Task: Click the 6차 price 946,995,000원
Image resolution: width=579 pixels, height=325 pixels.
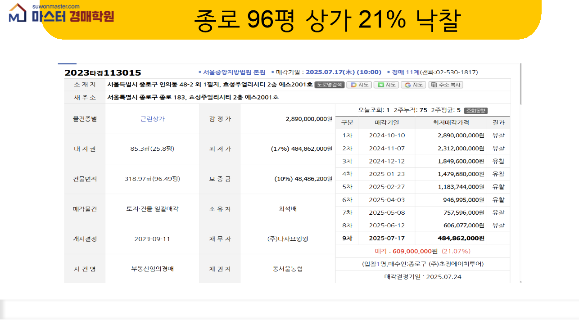Action: tap(464, 199)
